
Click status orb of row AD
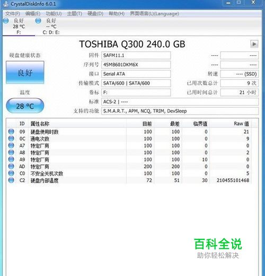point(11,166)
